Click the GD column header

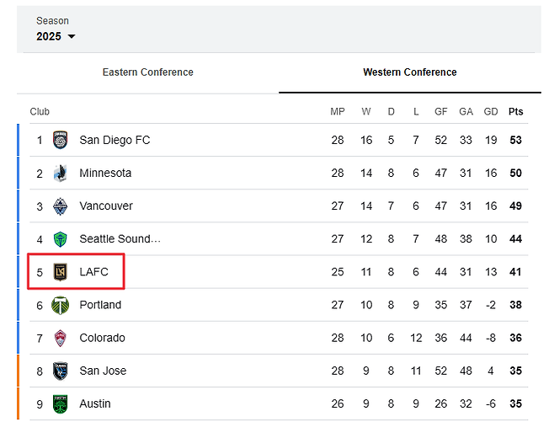point(491,112)
